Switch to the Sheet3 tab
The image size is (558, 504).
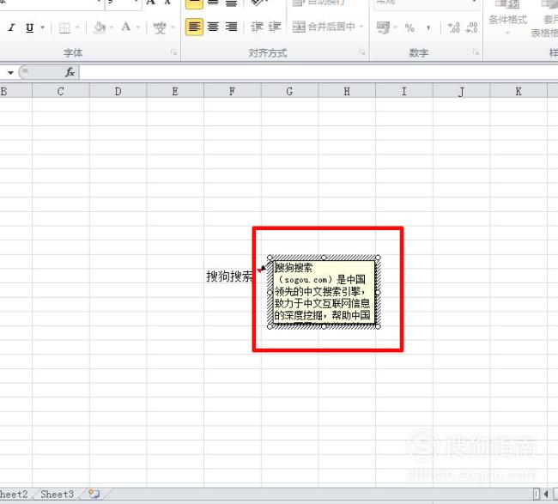coord(57,494)
